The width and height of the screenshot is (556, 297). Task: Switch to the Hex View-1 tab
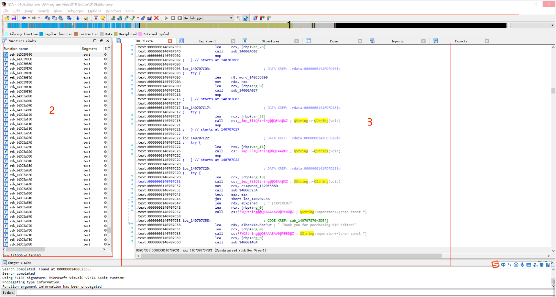(207, 41)
